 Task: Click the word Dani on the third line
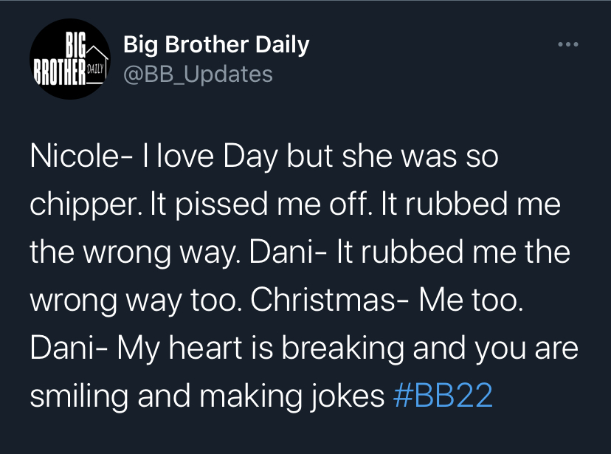click(x=282, y=252)
